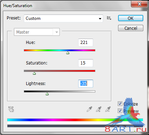Focus the Hue value field
The image size is (149, 135).
(86, 43)
